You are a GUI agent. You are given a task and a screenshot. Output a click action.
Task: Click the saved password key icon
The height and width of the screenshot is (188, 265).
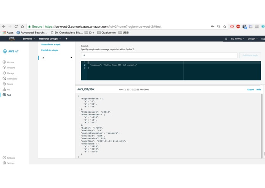pos(213,27)
